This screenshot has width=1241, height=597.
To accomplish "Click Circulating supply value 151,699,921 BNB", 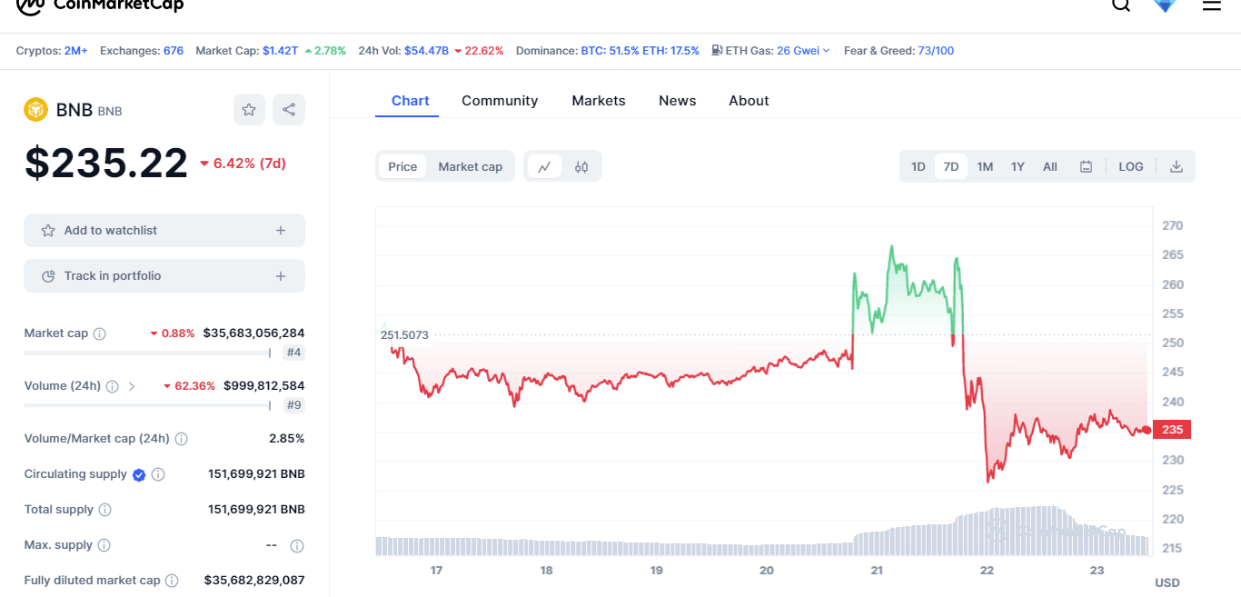I will coord(257,474).
